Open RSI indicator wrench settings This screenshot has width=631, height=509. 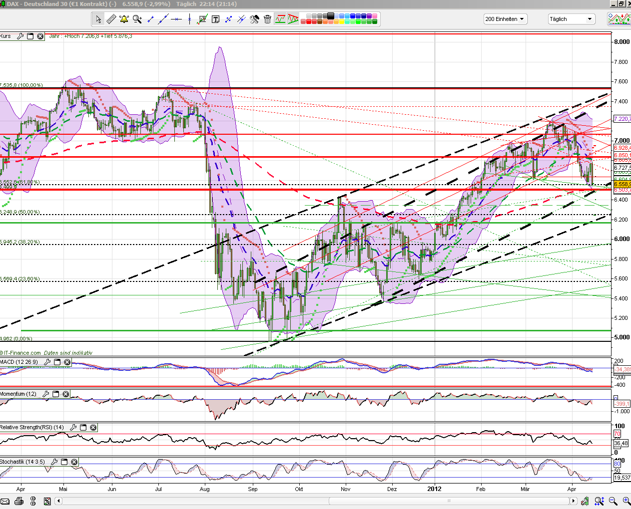point(73,427)
